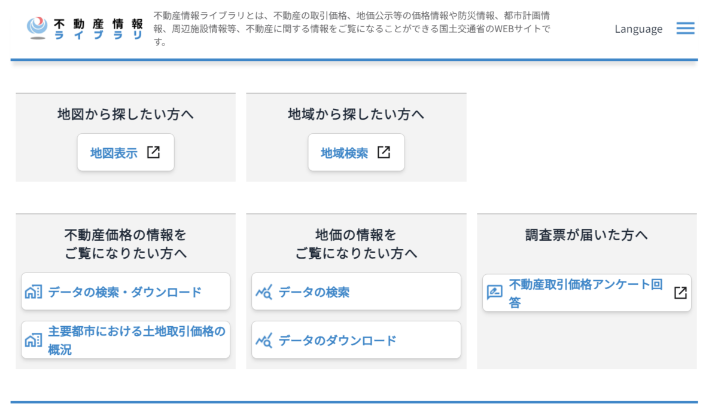Click the 調査票が届いた方へ panel heading
Screen dimensions: 718x414
[x=587, y=235]
